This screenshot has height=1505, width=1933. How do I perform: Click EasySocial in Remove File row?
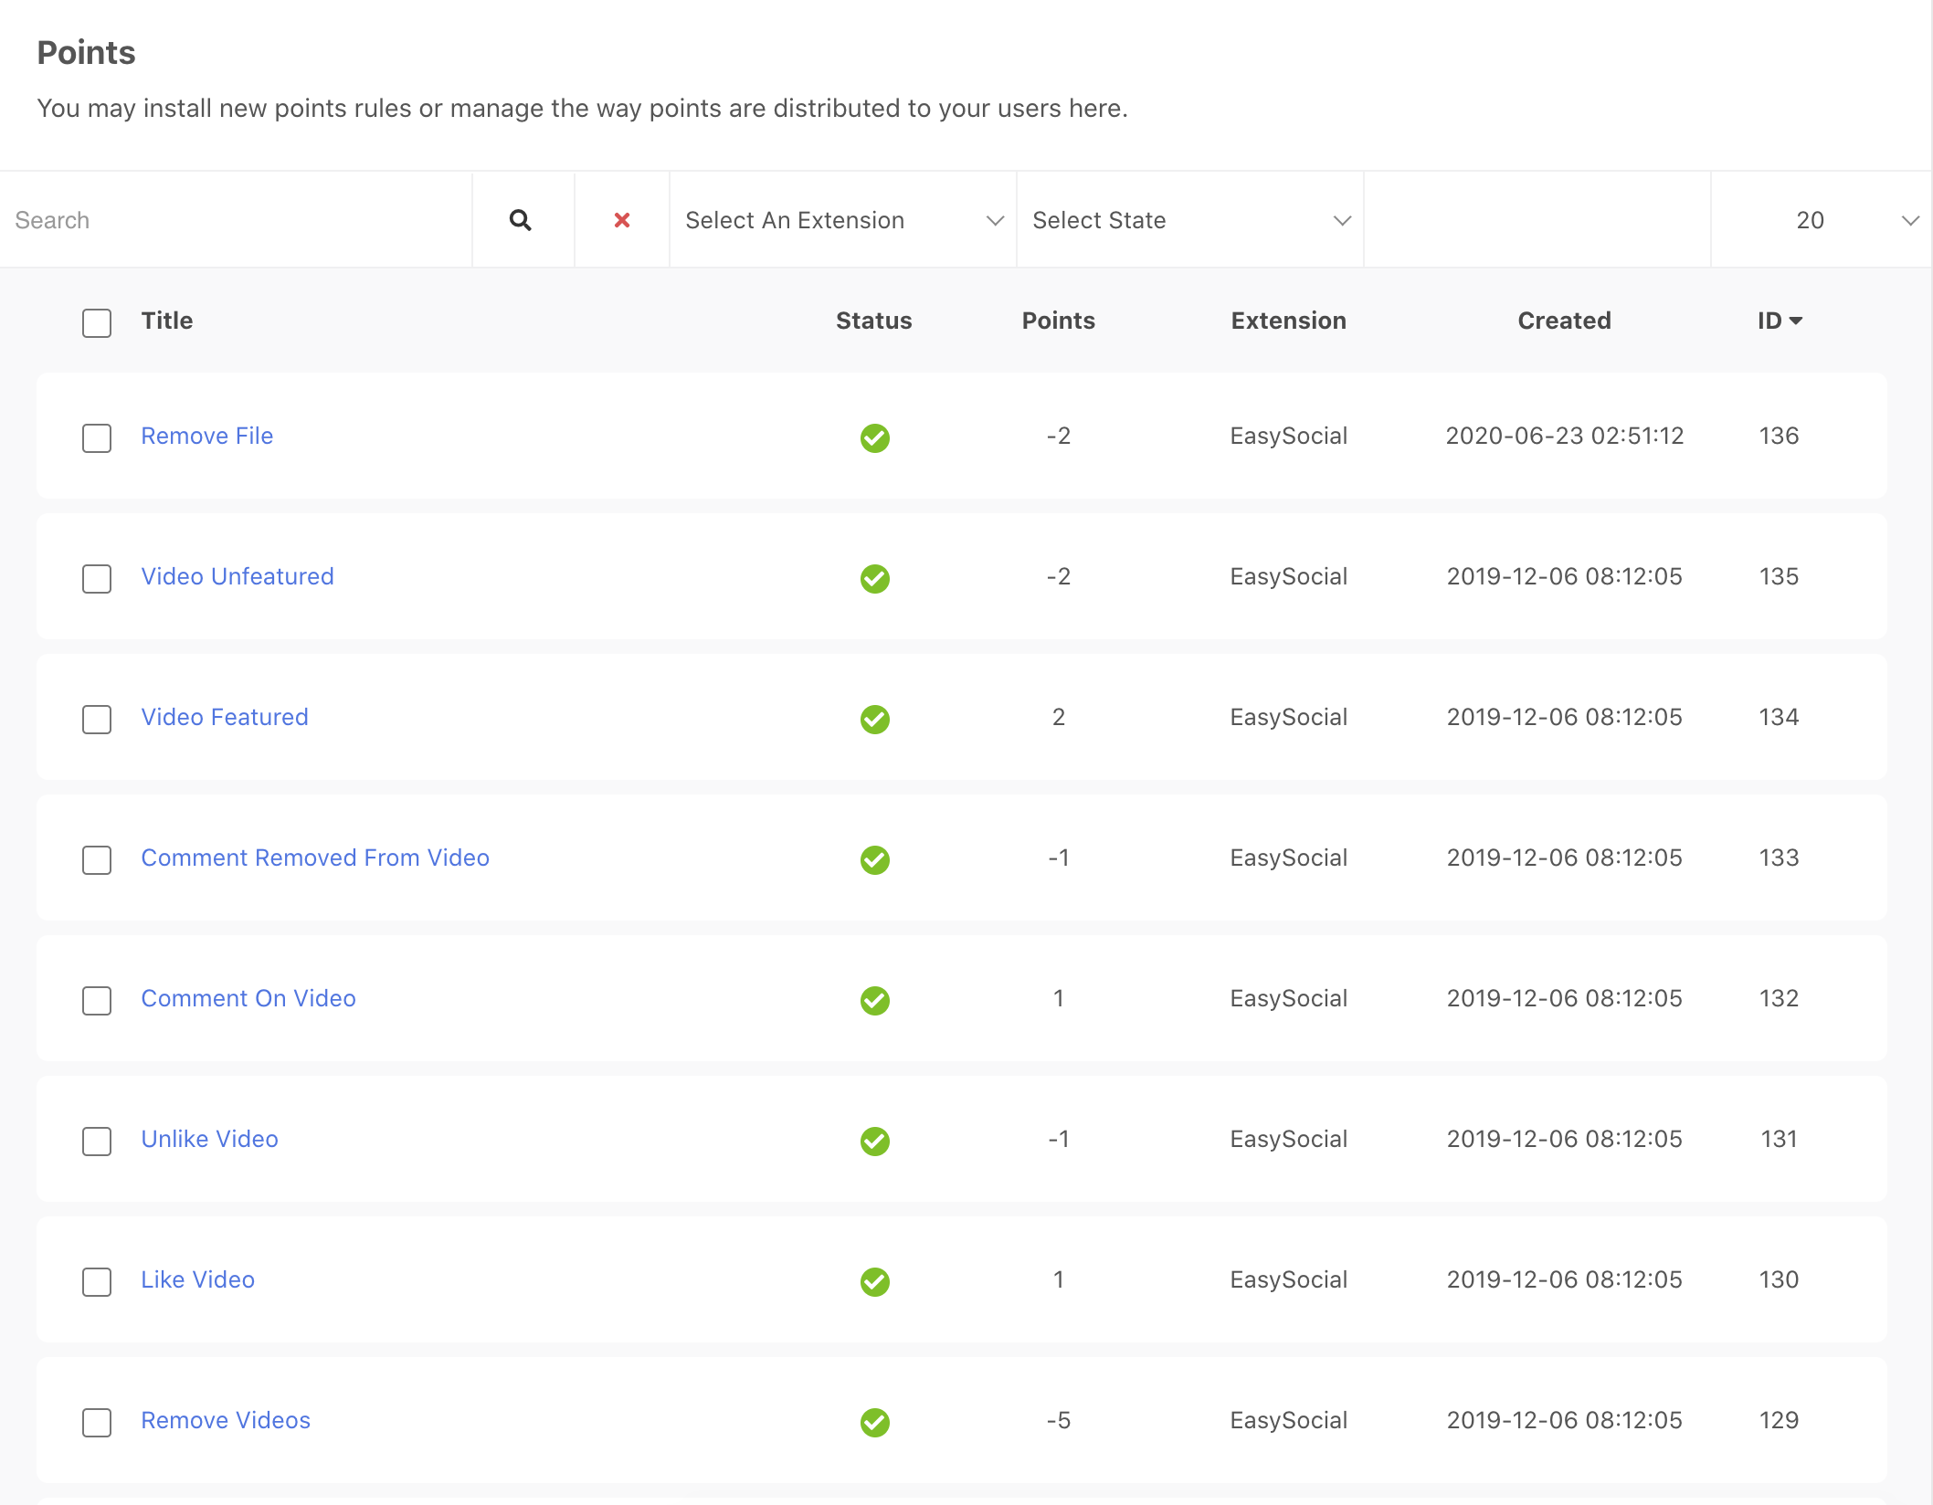(x=1289, y=436)
